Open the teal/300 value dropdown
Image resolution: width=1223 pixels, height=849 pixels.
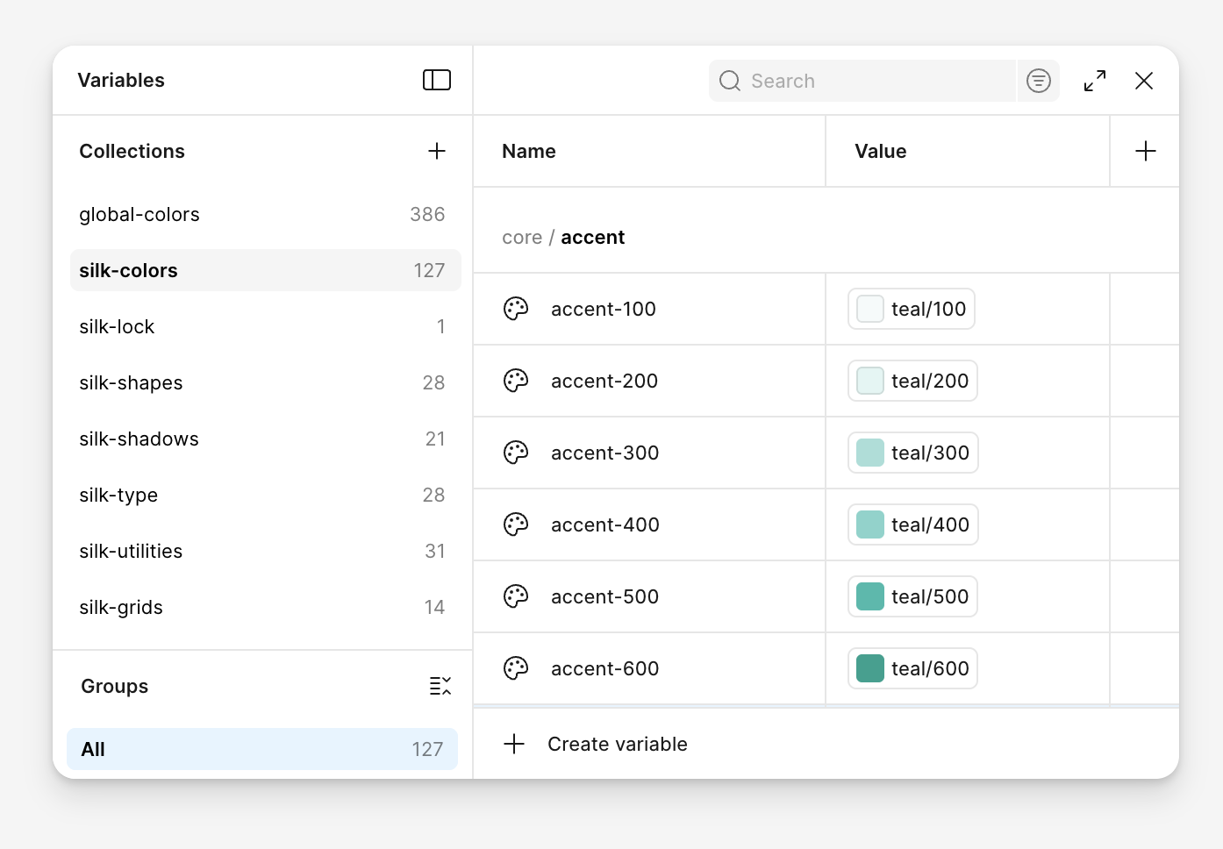tap(912, 453)
